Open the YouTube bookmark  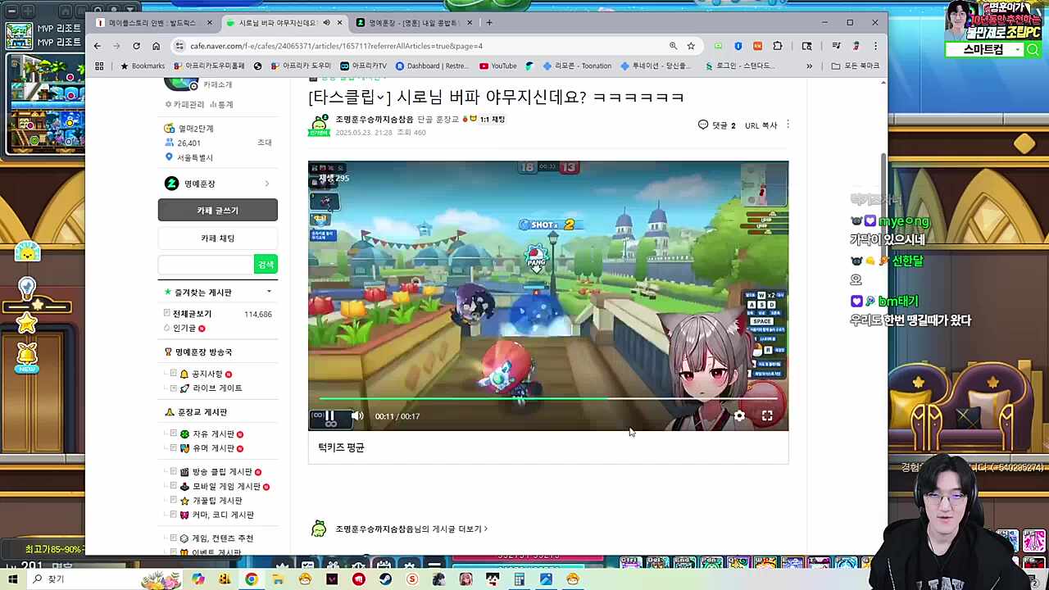[x=498, y=66]
